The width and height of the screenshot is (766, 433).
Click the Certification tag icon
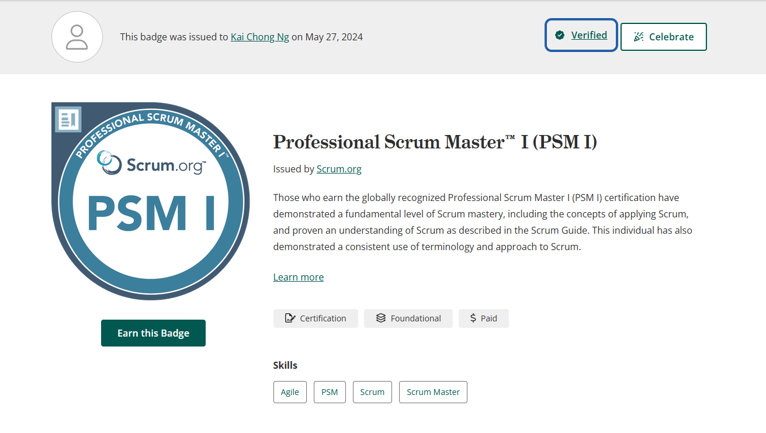point(290,318)
